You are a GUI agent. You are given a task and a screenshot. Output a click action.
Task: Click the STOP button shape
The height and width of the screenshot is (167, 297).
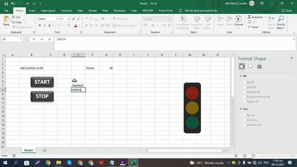42,96
